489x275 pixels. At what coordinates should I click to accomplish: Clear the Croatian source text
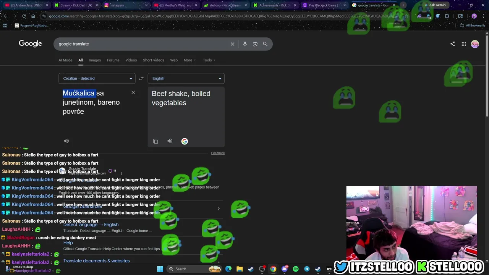pos(133,92)
